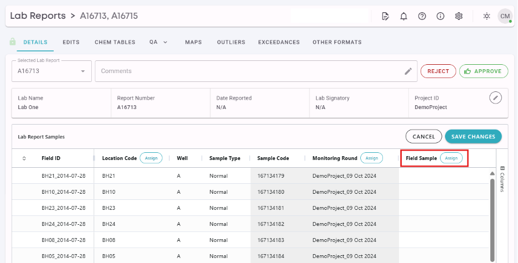Toggle expand-all rows arrow in table header
This screenshot has width=518, height=263.
[24, 158]
